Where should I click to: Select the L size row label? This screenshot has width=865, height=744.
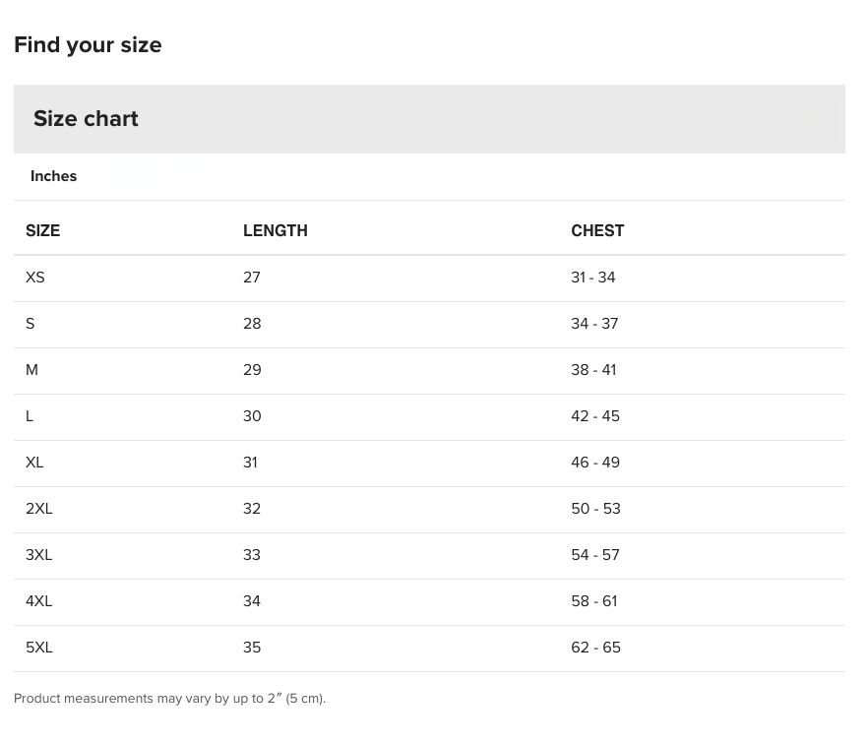point(30,416)
